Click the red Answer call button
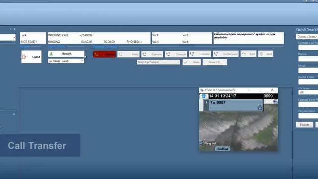Viewport: 318px width, 179px height. click(x=104, y=54)
